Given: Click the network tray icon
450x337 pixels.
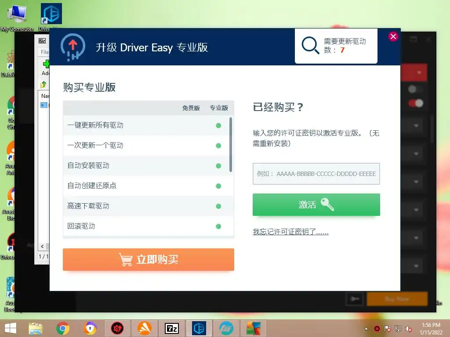Looking at the screenshot, I should point(398,329).
